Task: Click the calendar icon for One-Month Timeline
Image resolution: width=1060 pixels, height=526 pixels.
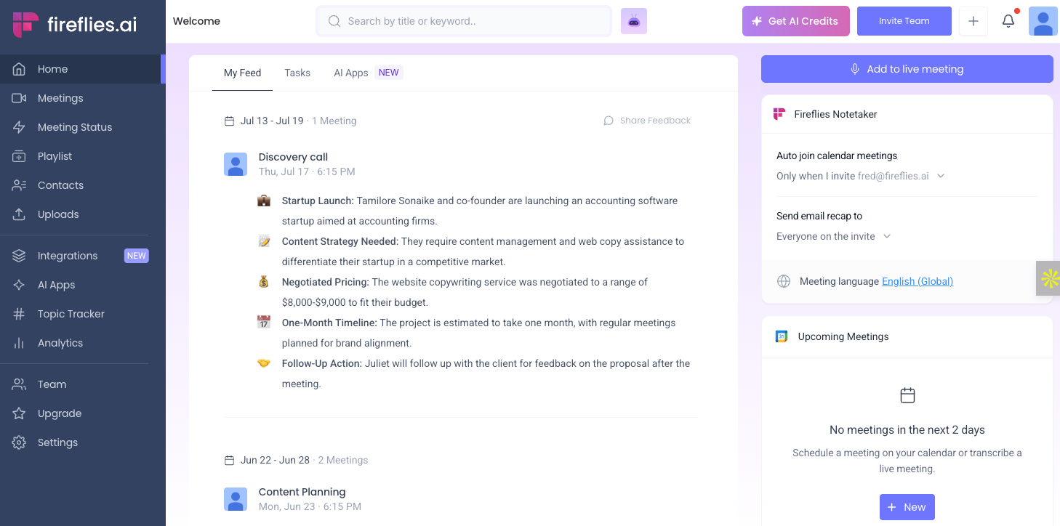Action: tap(264, 323)
